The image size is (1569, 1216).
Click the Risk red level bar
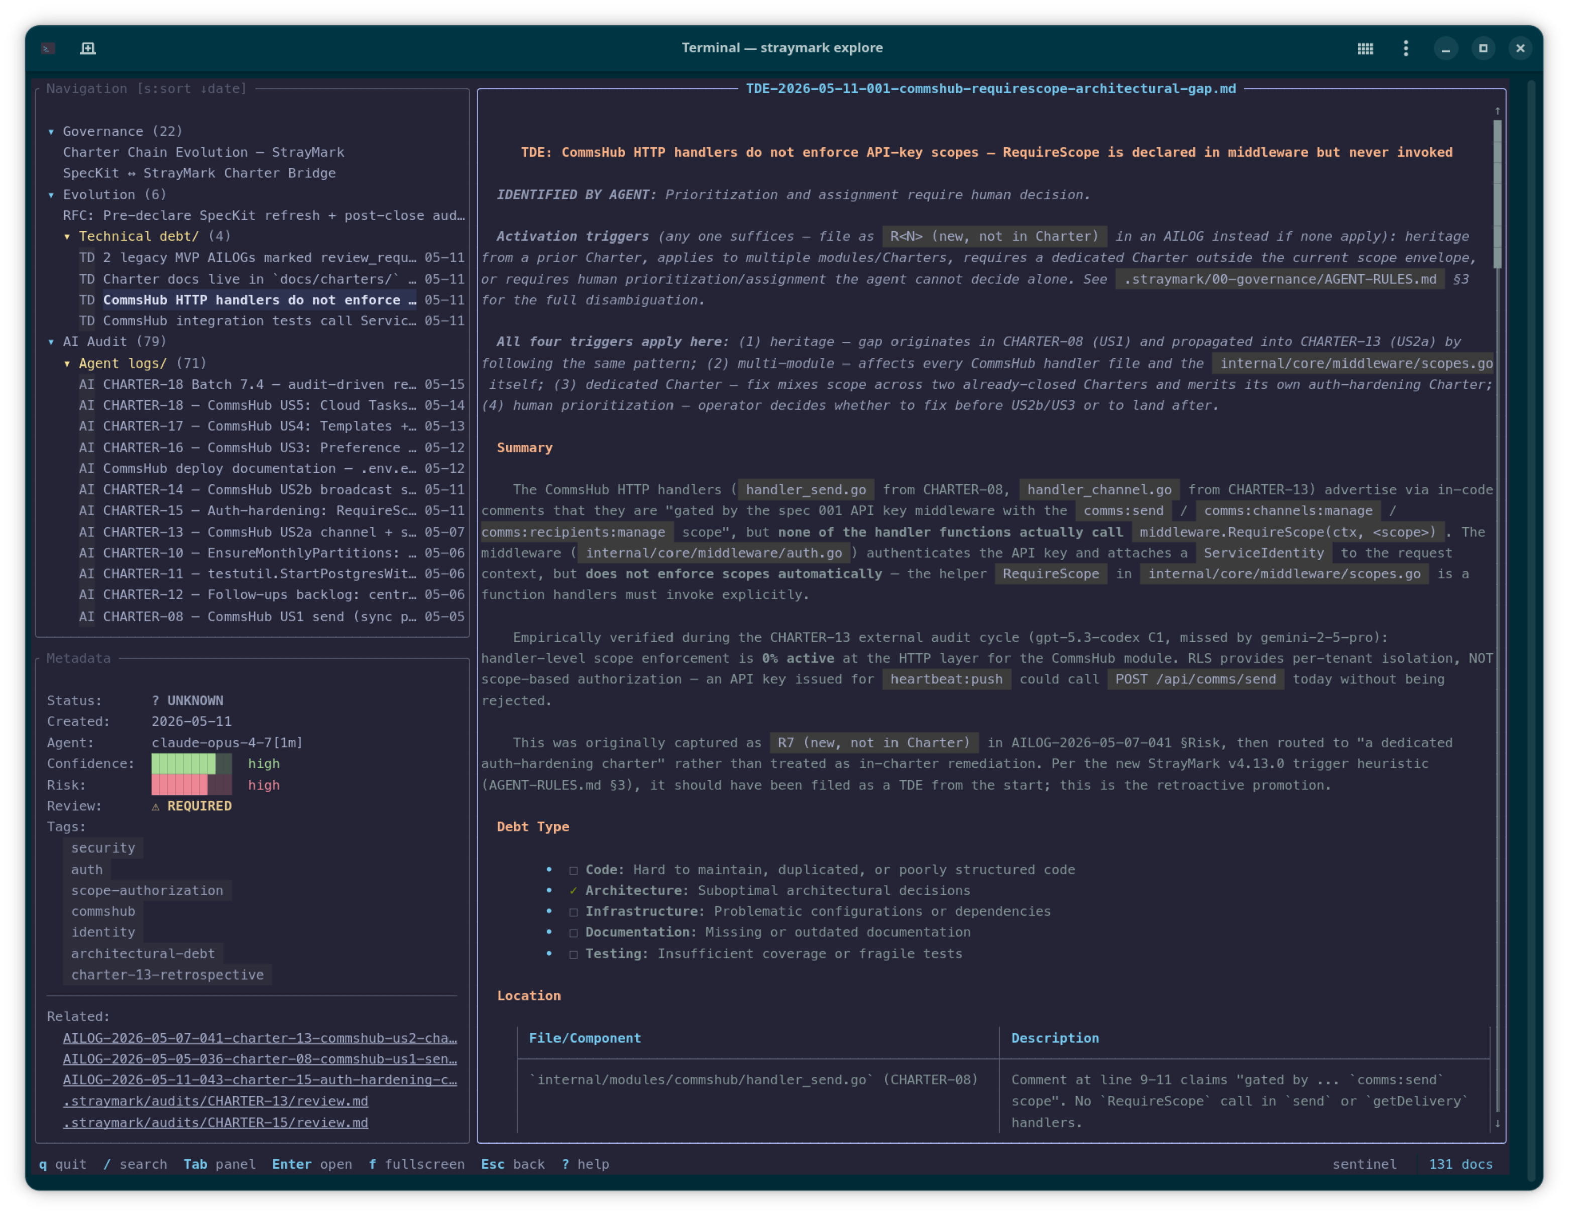click(191, 785)
